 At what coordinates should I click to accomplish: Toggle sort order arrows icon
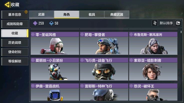pyautogui.click(x=155, y=23)
